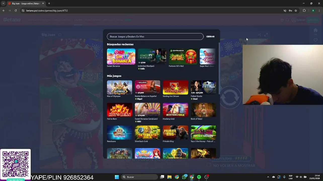The image size is (323, 181).
Task: Open the saved passwords key icon
Action: click(x=290, y=11)
